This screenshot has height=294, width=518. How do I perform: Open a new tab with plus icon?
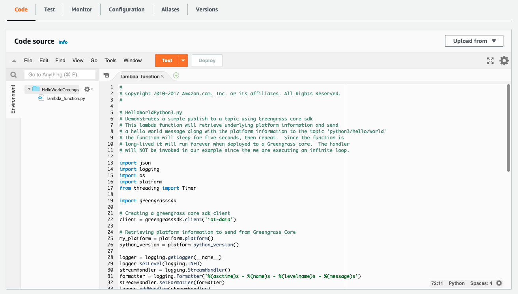point(176,76)
